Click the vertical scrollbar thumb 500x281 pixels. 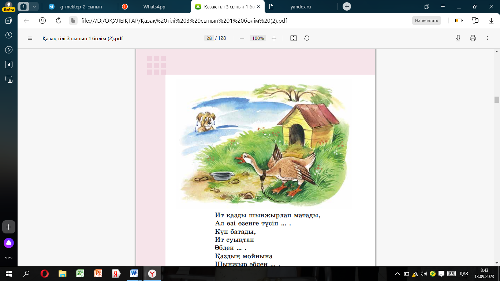point(497,100)
